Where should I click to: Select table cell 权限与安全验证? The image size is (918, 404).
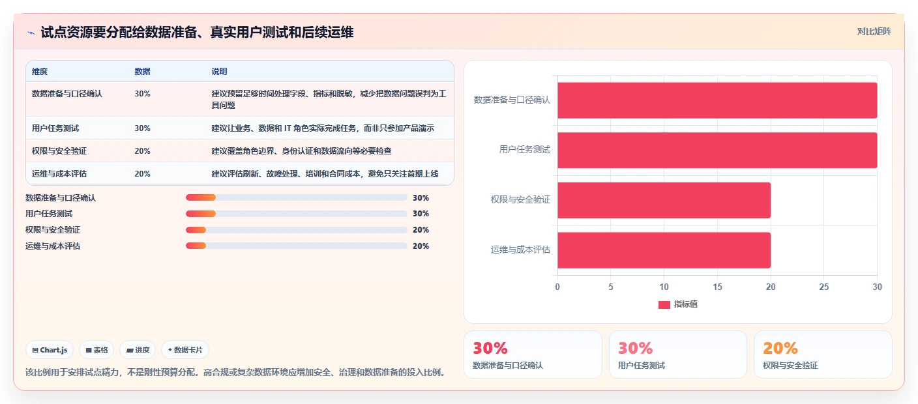pyautogui.click(x=59, y=151)
